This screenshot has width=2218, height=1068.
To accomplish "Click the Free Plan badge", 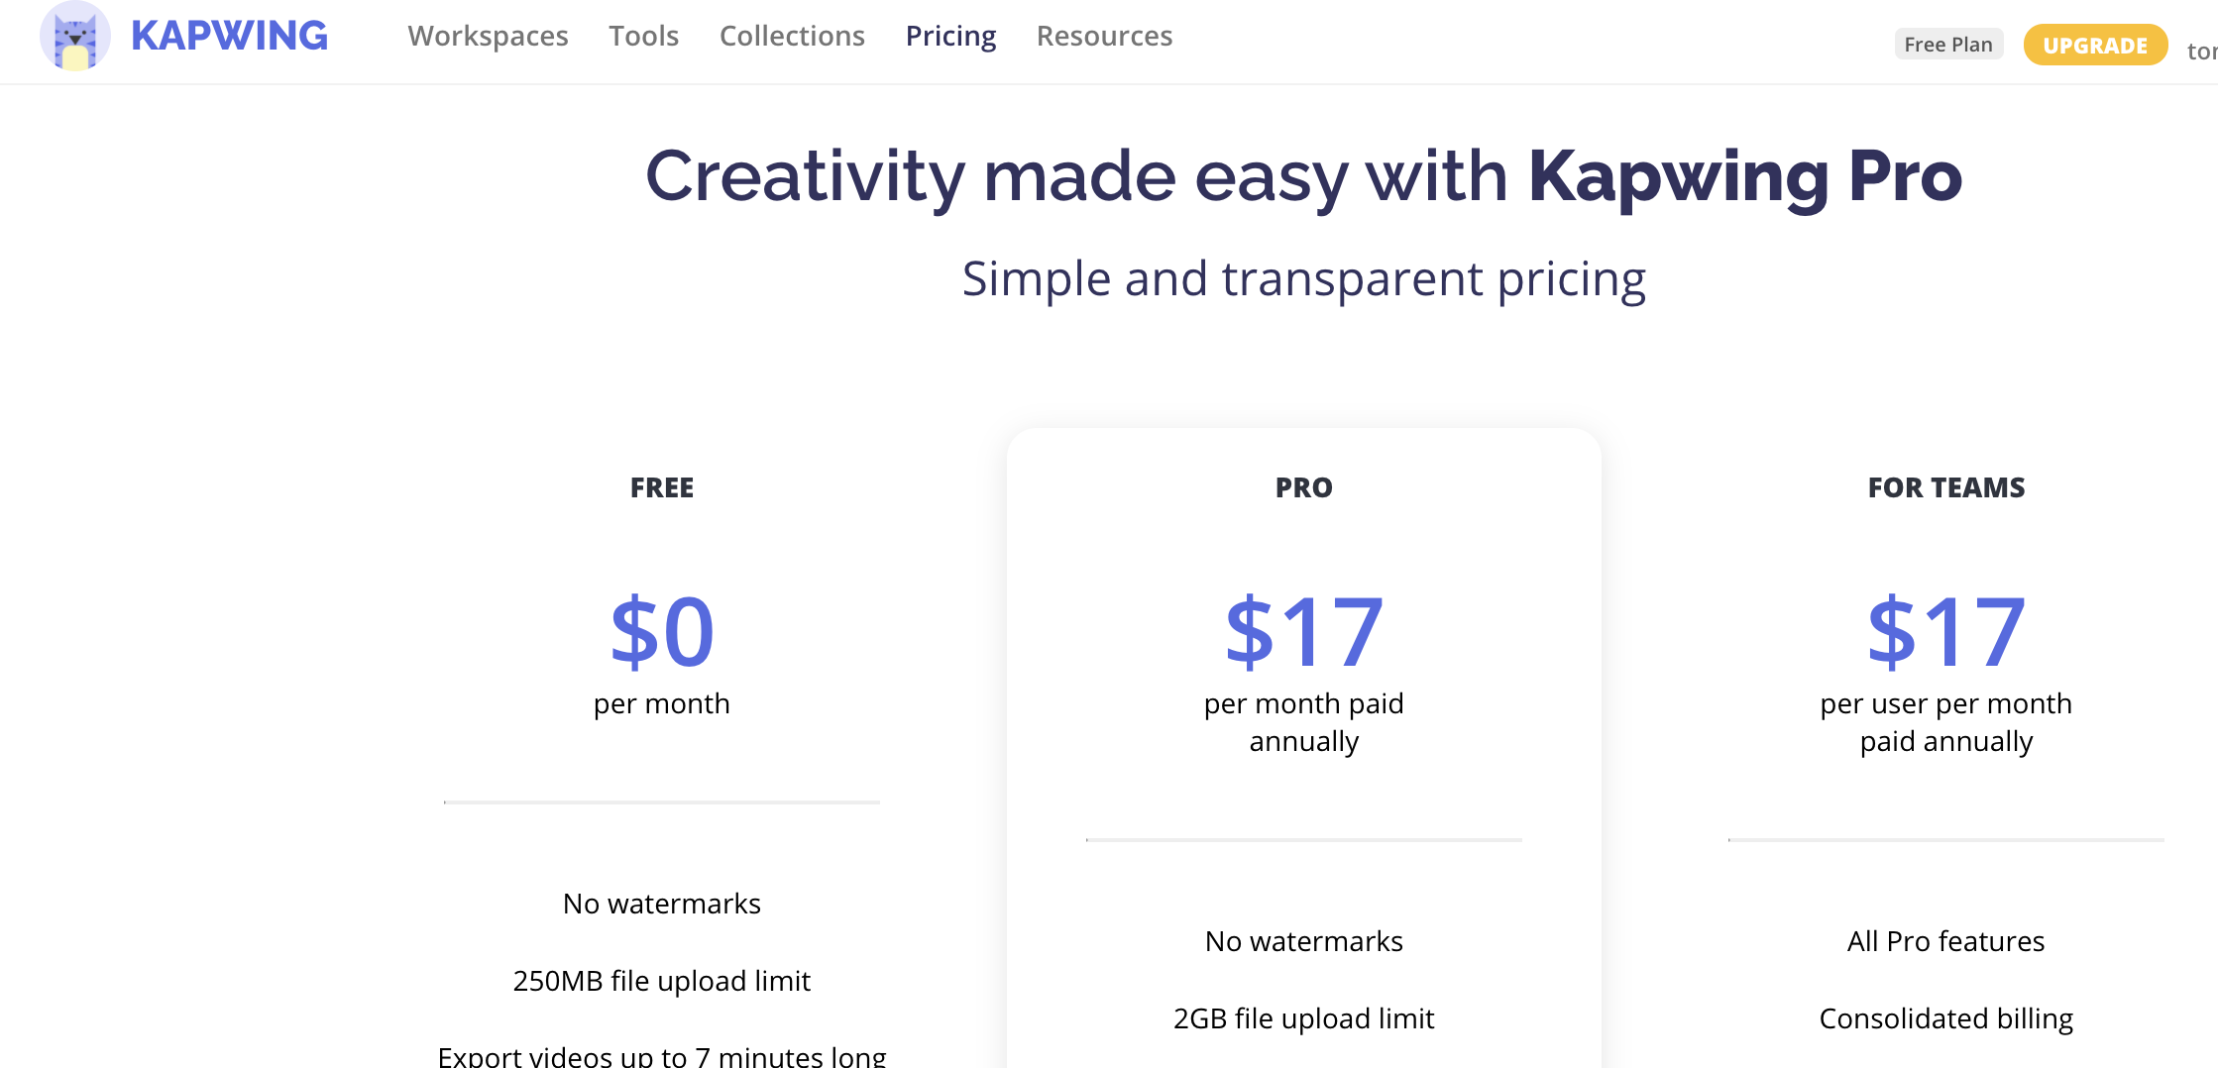I will (x=1948, y=45).
